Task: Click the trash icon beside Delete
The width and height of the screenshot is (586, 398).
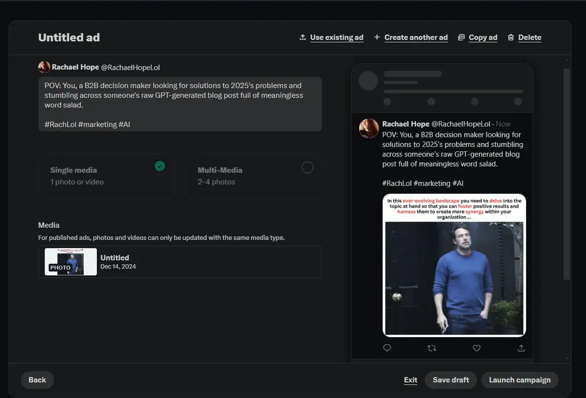Action: click(511, 37)
